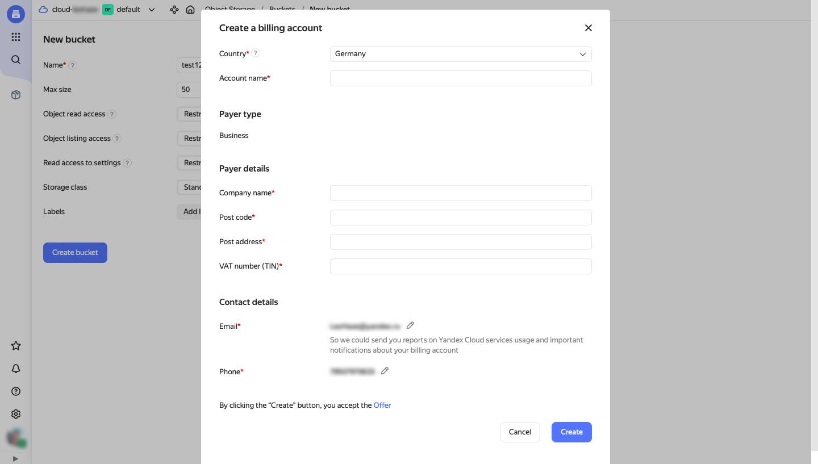The width and height of the screenshot is (818, 464).
Task: Open settings gear in sidebar
Action: [16, 414]
